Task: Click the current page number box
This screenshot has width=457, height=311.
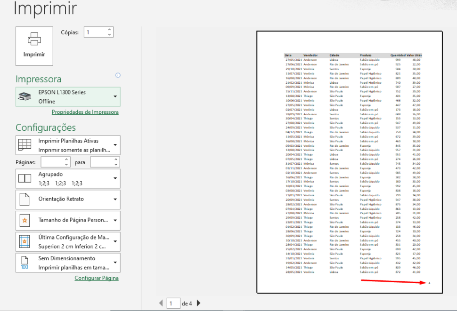Action: [173, 303]
